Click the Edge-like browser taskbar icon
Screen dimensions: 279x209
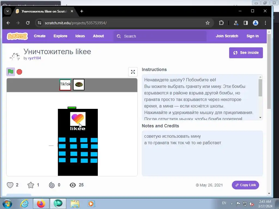(58, 204)
